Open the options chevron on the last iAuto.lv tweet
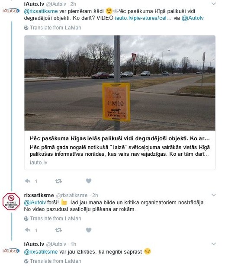This screenshot has width=225, height=270. tap(213, 244)
